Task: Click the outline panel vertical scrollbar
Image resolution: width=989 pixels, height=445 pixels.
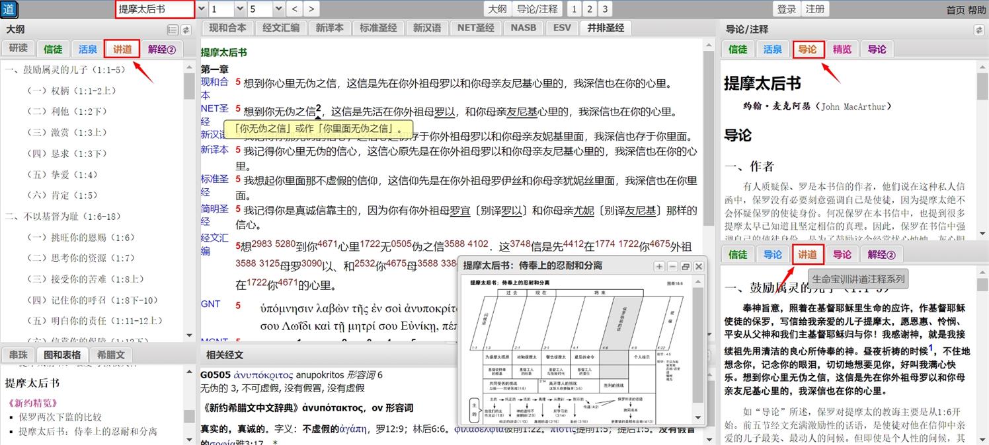Action: (x=190, y=198)
